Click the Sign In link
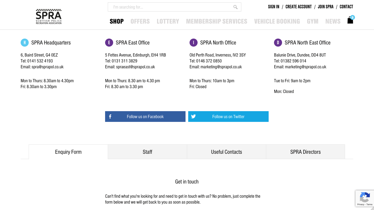 click(x=273, y=7)
